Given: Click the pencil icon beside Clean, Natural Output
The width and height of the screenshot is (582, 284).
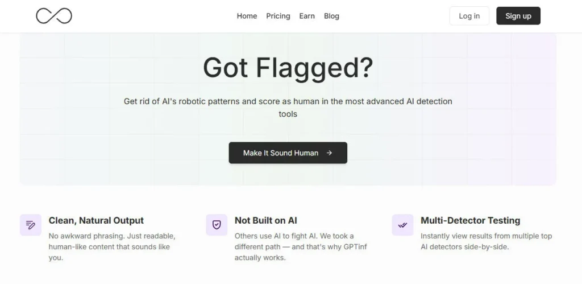Looking at the screenshot, I should 31,225.
